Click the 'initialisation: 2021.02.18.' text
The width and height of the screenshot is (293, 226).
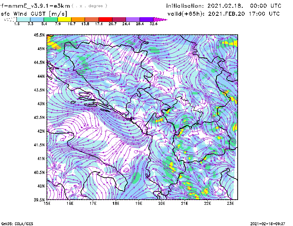coord(205,6)
